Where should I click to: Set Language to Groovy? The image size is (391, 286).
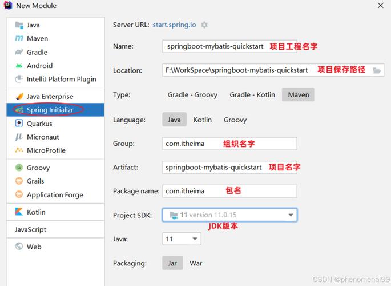tap(235, 120)
